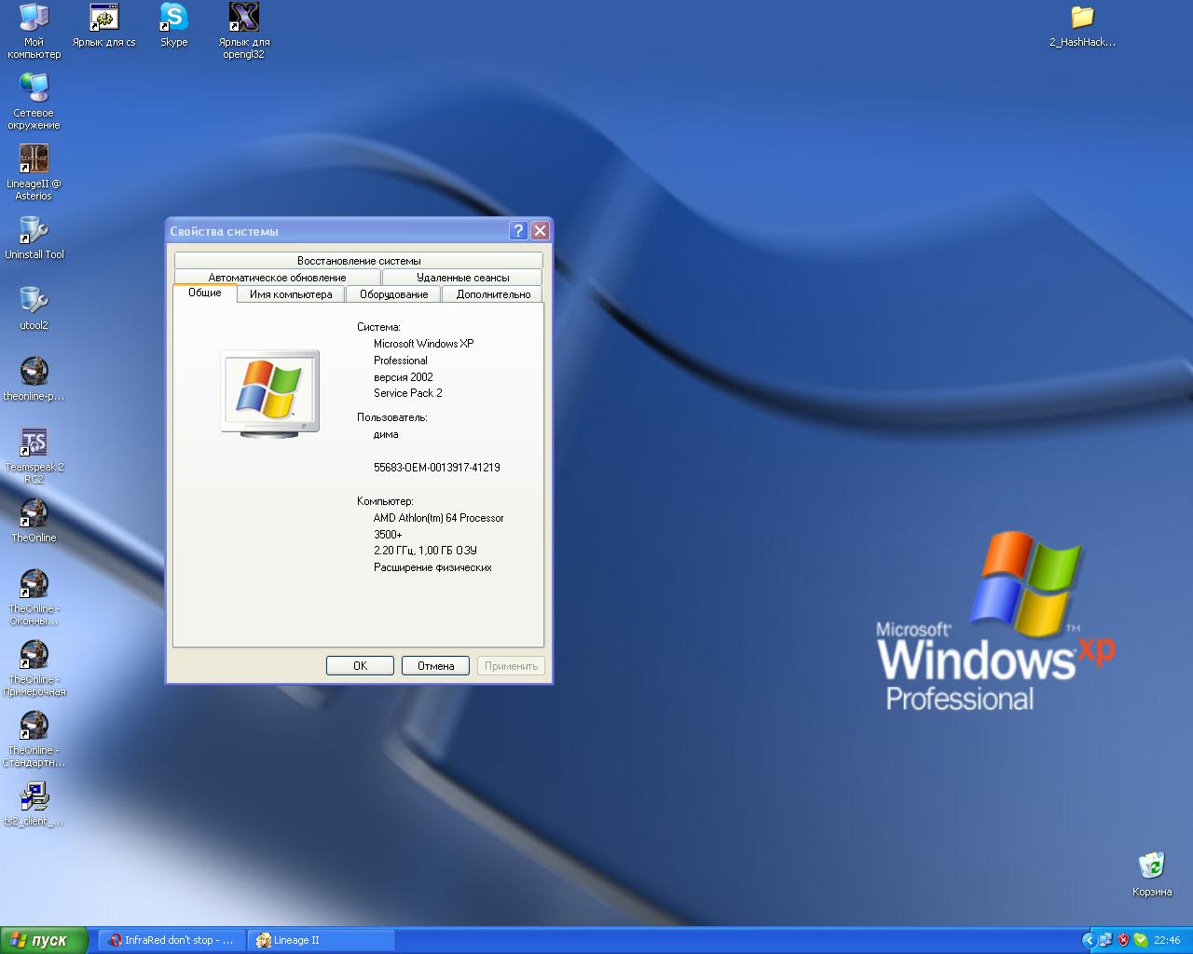
Task: Launch the Skype desktop shortcut
Action: 173,25
